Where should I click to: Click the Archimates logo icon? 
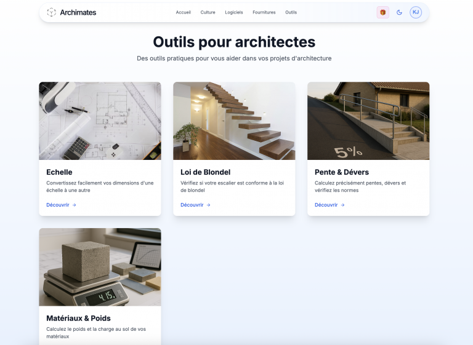(51, 12)
